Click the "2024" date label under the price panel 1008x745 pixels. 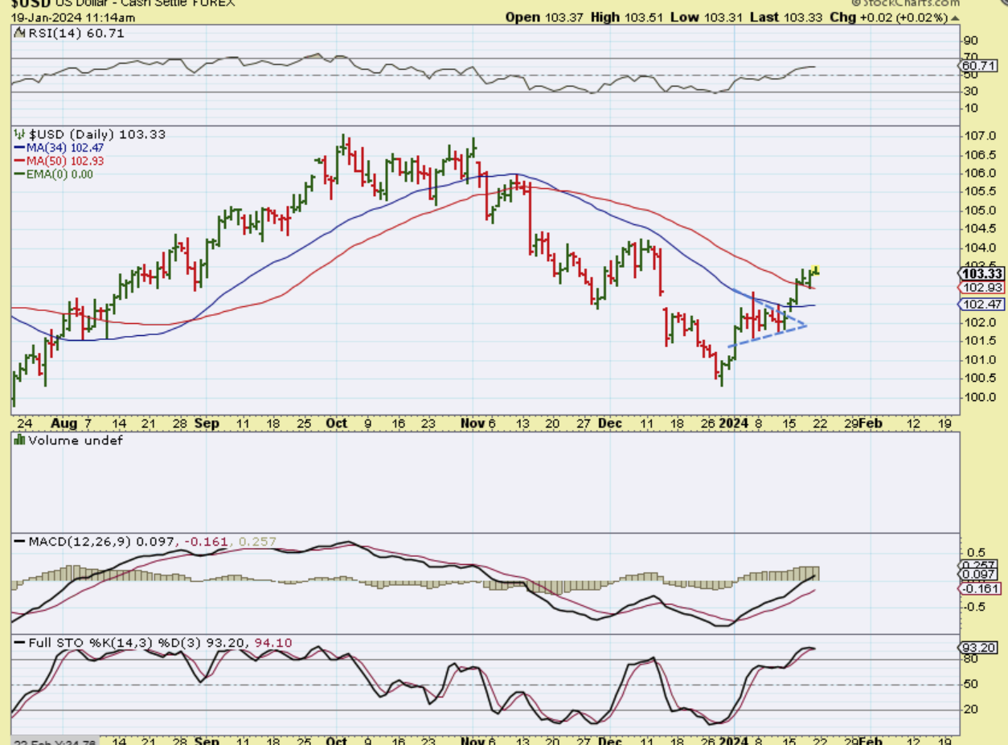735,423
